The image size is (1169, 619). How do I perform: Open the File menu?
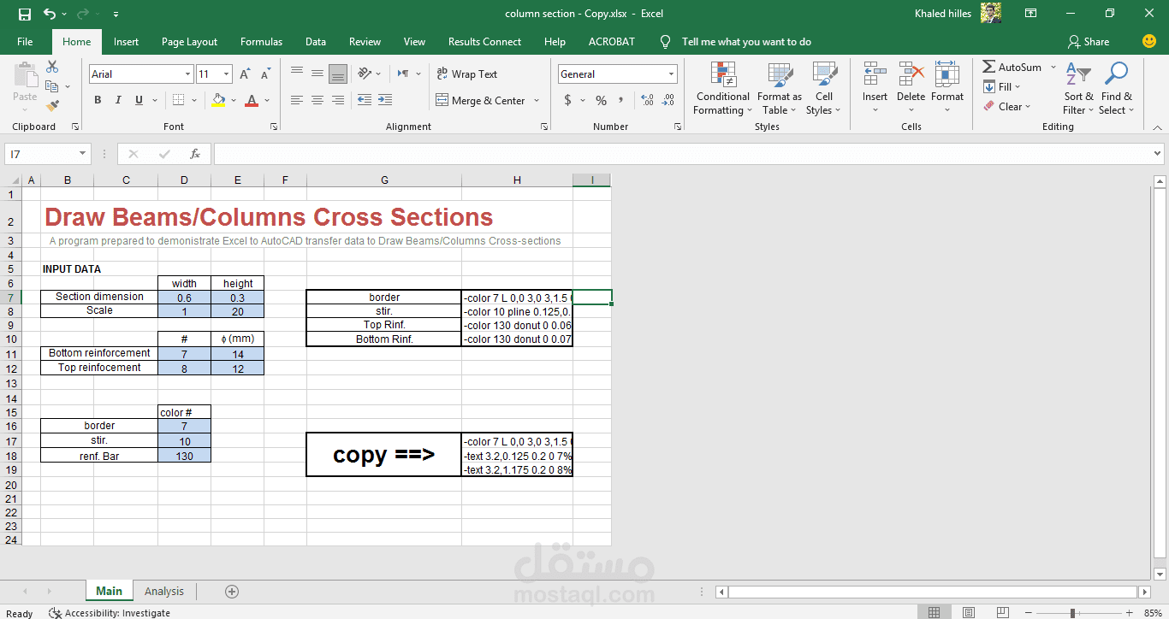point(25,42)
